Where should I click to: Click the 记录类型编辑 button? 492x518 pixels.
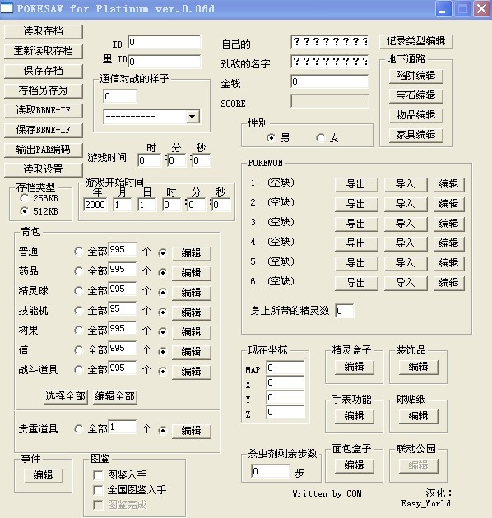tap(416, 41)
